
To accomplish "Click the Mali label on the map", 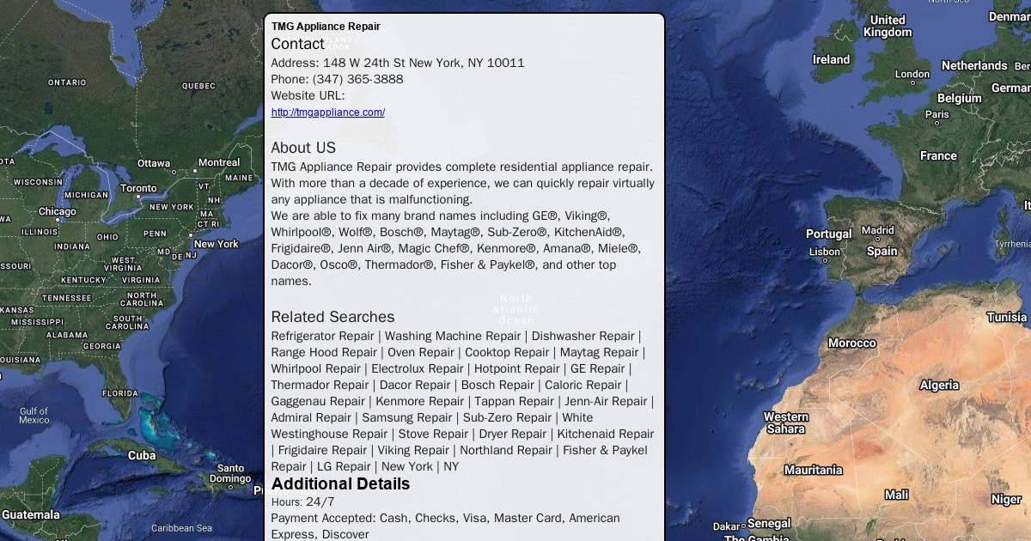I will pos(896,495).
